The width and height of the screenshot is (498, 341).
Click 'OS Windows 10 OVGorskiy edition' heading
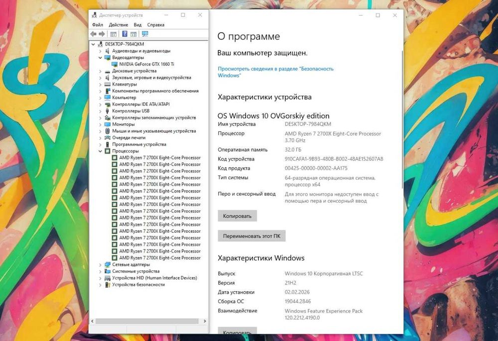click(x=273, y=116)
